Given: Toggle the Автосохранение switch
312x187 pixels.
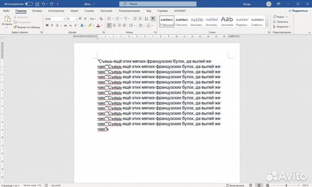Looking at the screenshot, I should pos(29,4).
